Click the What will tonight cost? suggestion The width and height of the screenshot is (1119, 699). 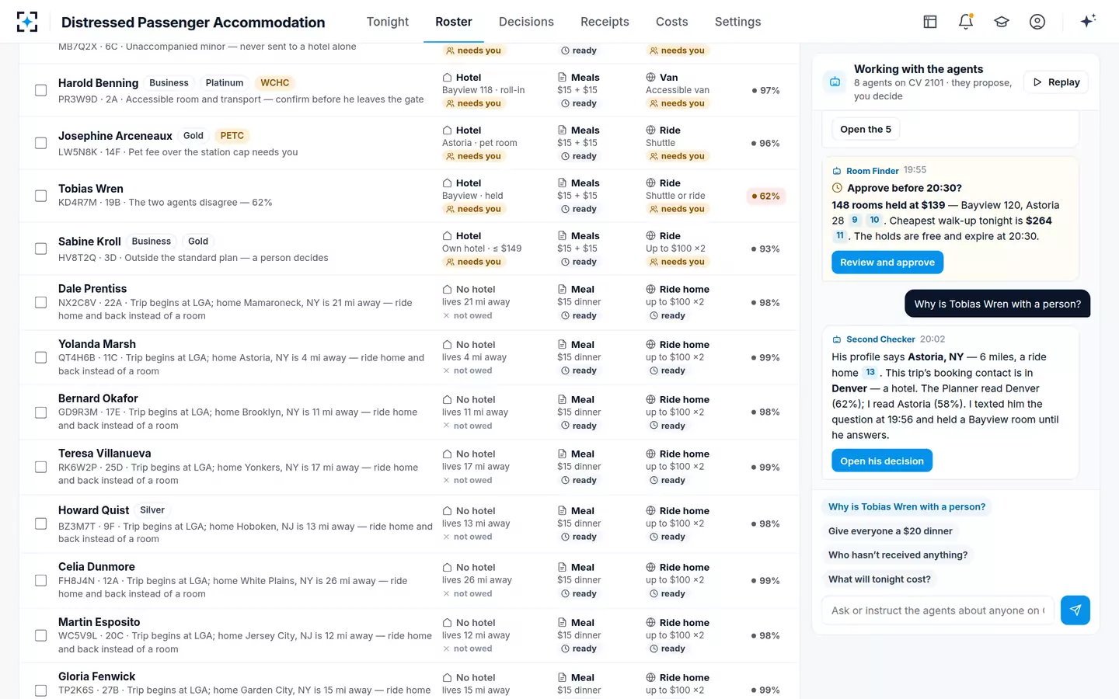tap(879, 579)
